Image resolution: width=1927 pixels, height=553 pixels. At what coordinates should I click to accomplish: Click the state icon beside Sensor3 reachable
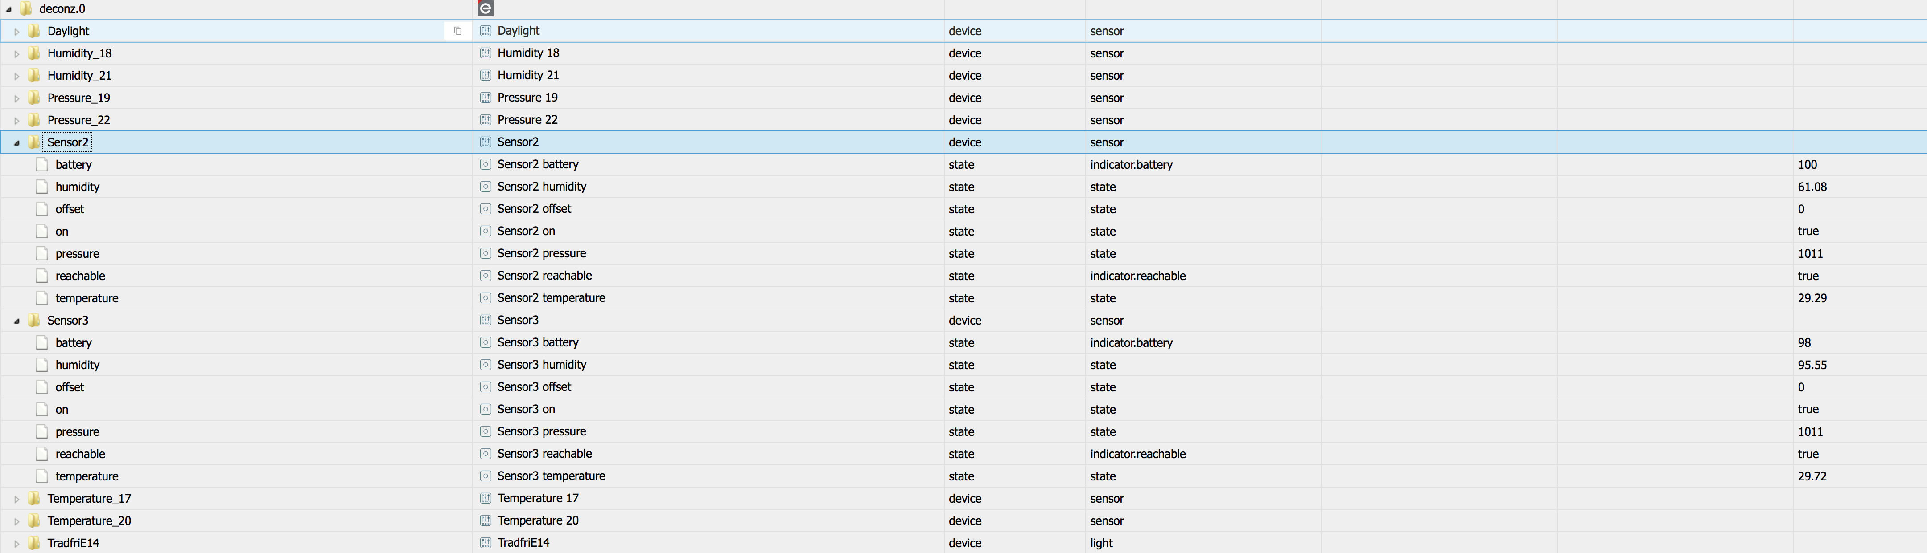point(486,454)
